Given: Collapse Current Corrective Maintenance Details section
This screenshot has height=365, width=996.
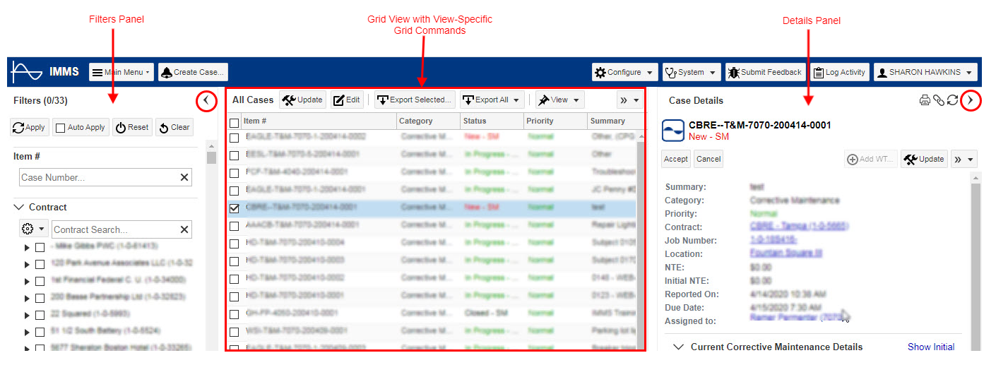Looking at the screenshot, I should click(679, 347).
